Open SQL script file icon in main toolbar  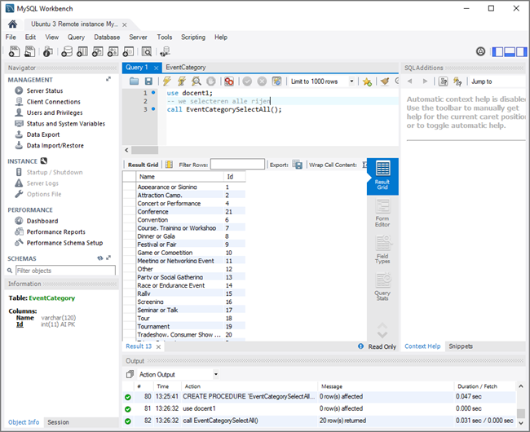point(29,51)
